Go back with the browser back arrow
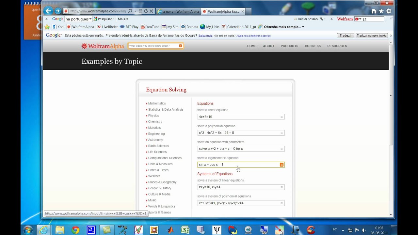 pos(48,11)
